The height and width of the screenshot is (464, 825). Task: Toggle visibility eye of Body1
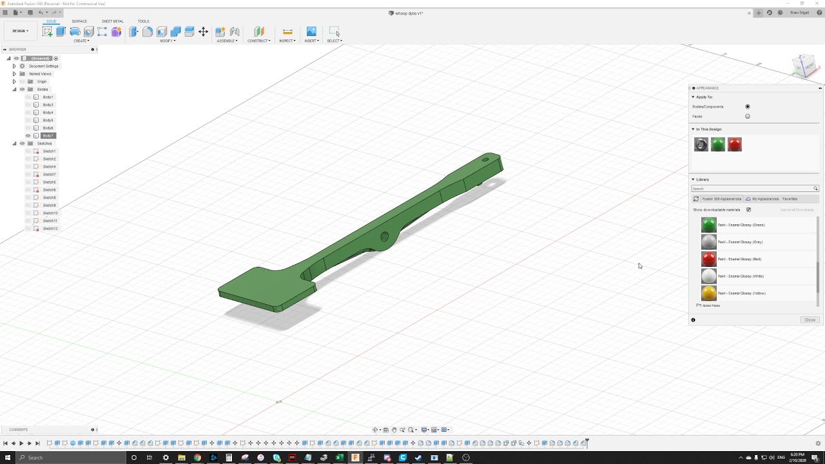pos(28,97)
